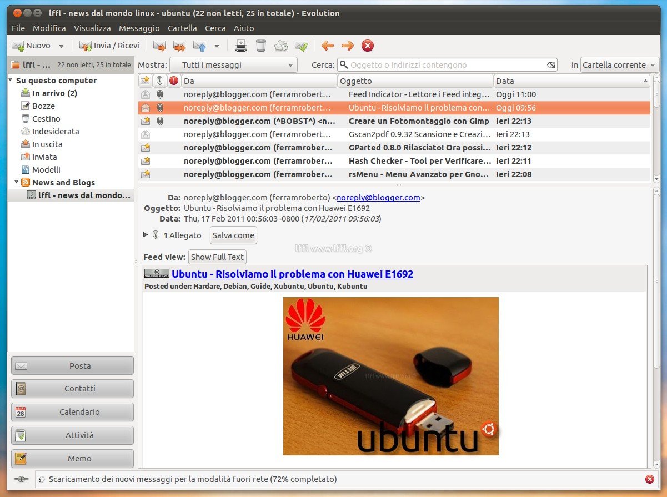This screenshot has height=497, width=667.
Task: Open 'Ubuntu - Risolviamo il problema con Huawei E1692' link
Action: click(x=292, y=274)
